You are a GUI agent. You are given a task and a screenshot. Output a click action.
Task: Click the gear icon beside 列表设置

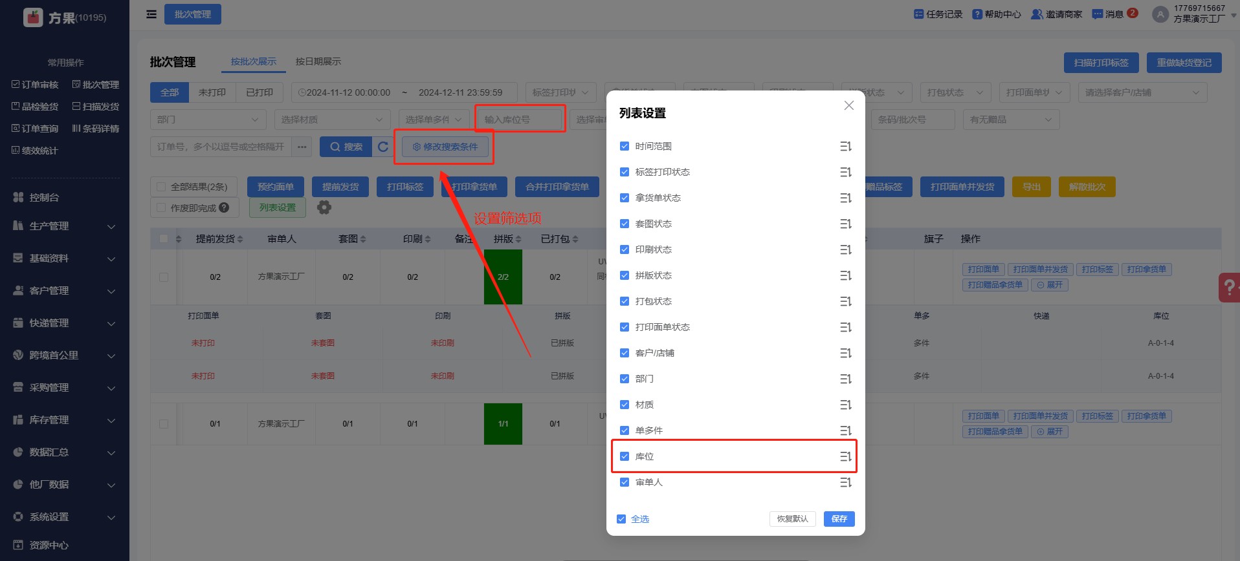click(324, 207)
